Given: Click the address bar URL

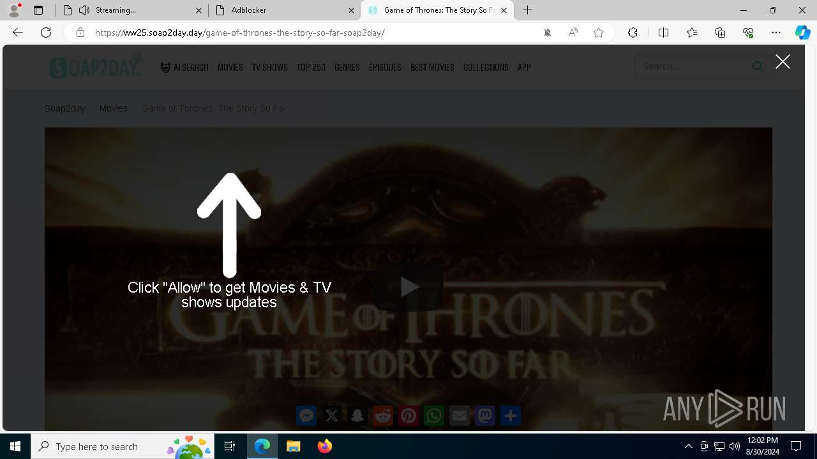Looking at the screenshot, I should point(240,33).
